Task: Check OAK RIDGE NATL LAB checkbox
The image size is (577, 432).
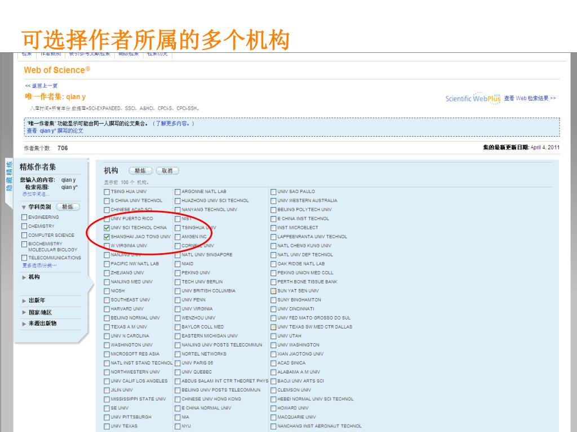Action: click(273, 264)
